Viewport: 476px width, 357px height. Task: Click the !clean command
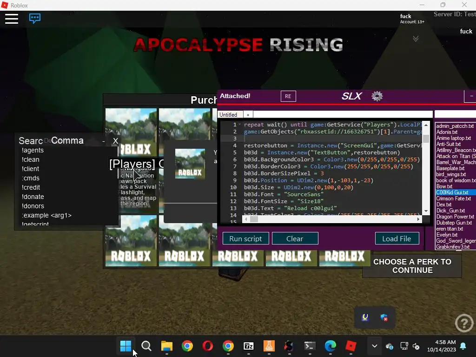[x=31, y=160]
